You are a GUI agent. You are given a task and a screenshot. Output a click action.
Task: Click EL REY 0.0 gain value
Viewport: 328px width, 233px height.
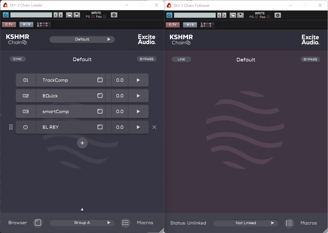click(x=120, y=127)
